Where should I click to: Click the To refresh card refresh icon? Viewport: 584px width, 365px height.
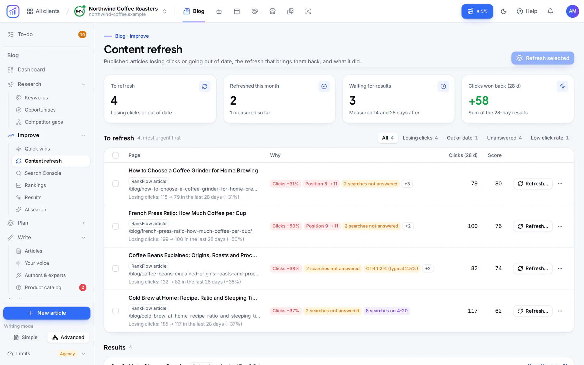tap(205, 86)
